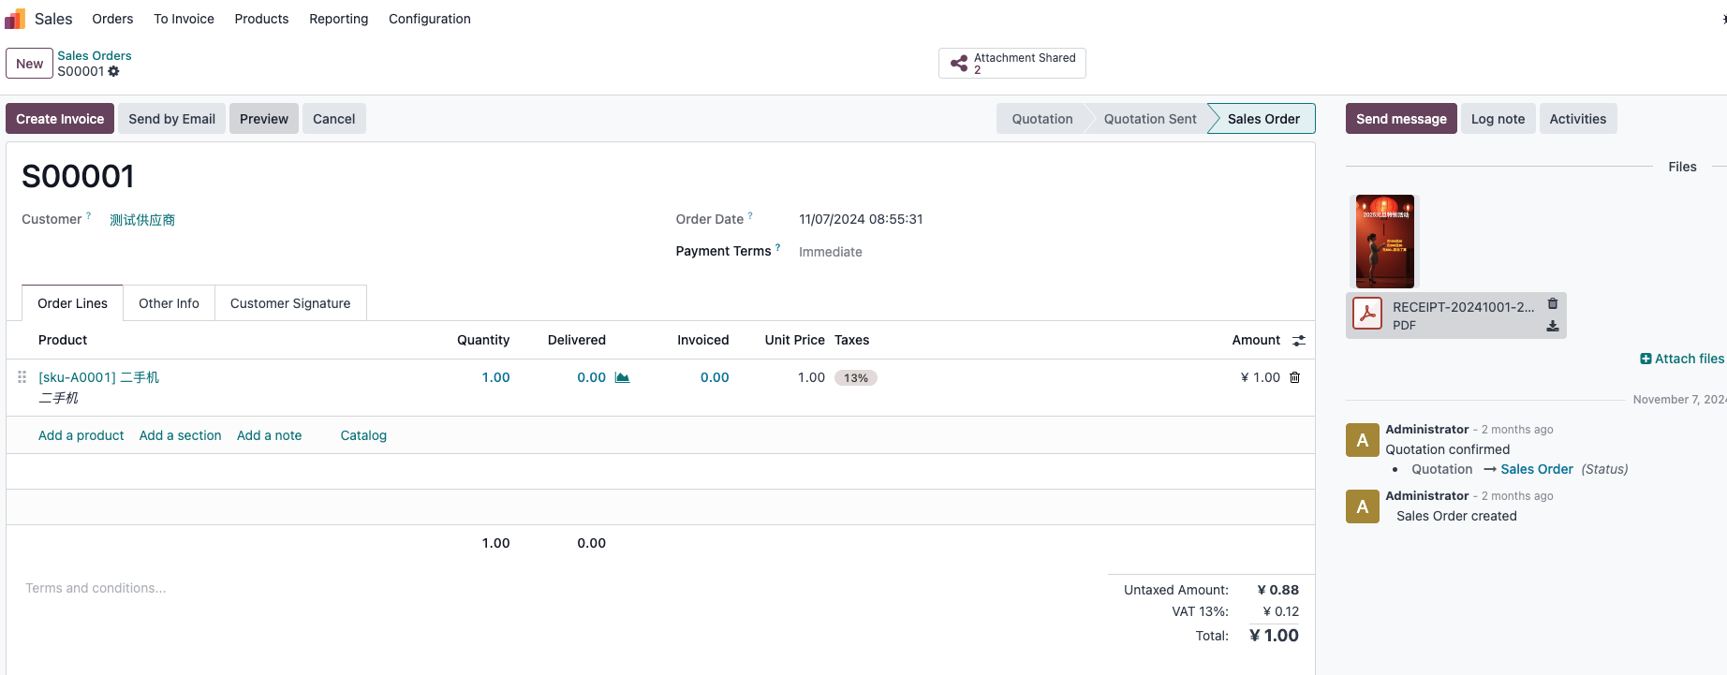Screen dimensions: 1727x675
Task: Cancel the sales order
Action: [x=333, y=119]
